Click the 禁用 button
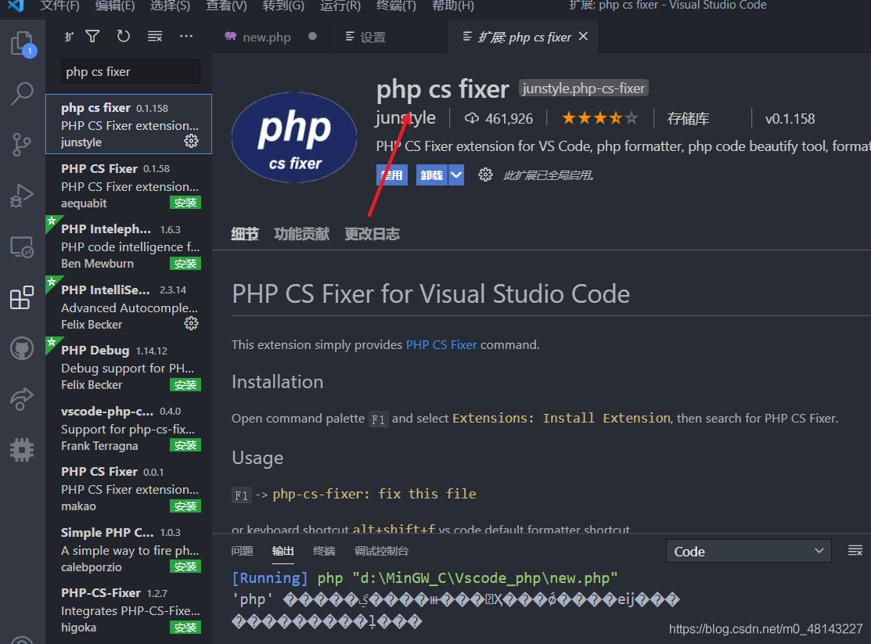This screenshot has height=644, width=871. [391, 175]
